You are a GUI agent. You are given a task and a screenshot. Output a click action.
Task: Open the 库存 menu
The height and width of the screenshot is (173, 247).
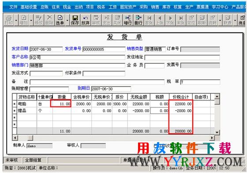[166, 7]
